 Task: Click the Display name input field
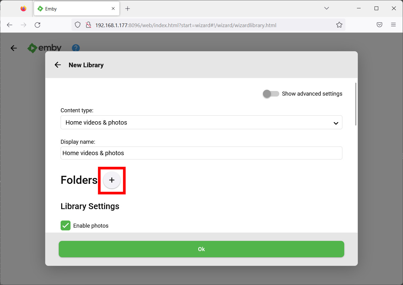pyautogui.click(x=201, y=153)
